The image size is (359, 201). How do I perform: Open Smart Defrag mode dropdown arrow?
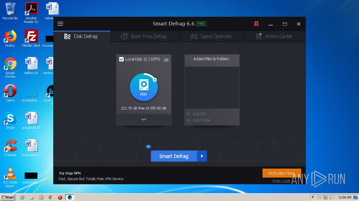point(202,156)
